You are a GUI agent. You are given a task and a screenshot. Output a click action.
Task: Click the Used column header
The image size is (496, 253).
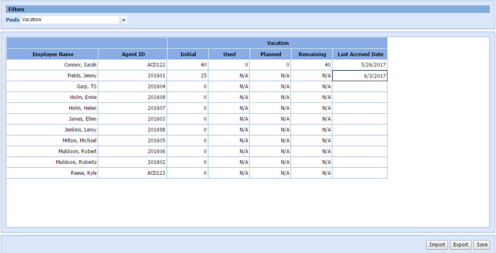point(229,54)
